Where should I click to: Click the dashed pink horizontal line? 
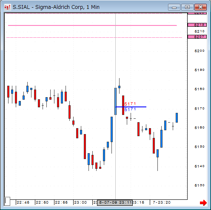[x=94, y=37]
